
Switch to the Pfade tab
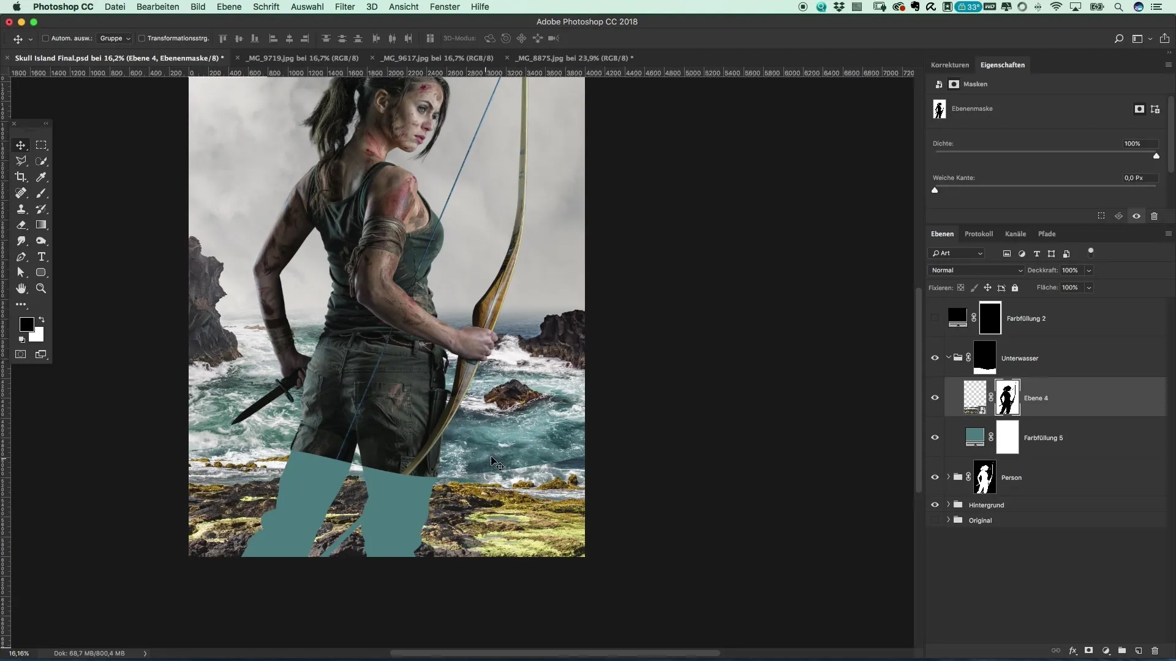[x=1047, y=234]
